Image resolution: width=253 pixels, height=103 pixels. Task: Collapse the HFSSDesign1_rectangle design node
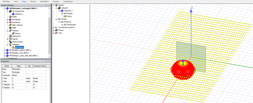tap(5, 8)
